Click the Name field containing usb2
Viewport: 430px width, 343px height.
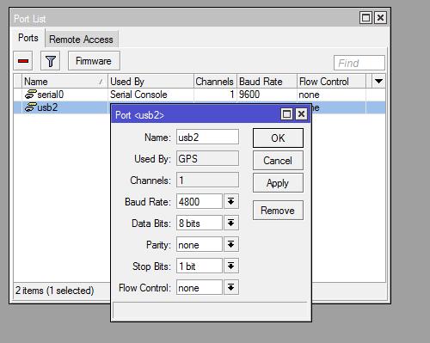click(207, 137)
